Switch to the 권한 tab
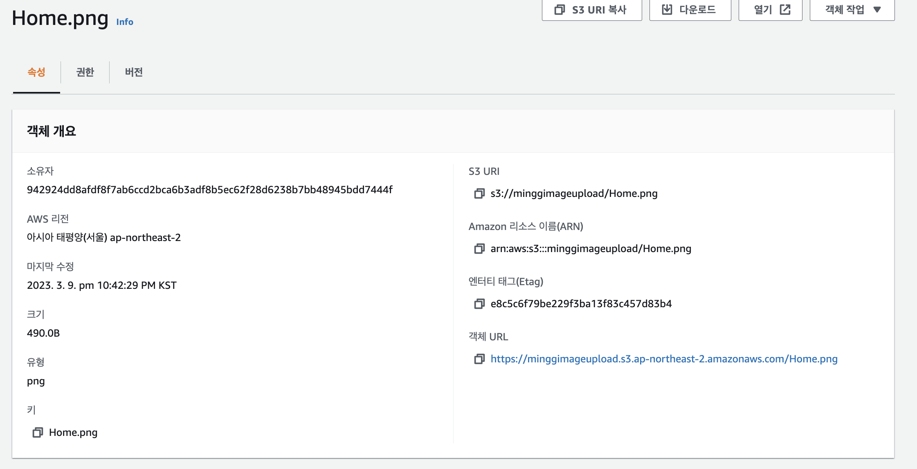 pyautogui.click(x=85, y=72)
